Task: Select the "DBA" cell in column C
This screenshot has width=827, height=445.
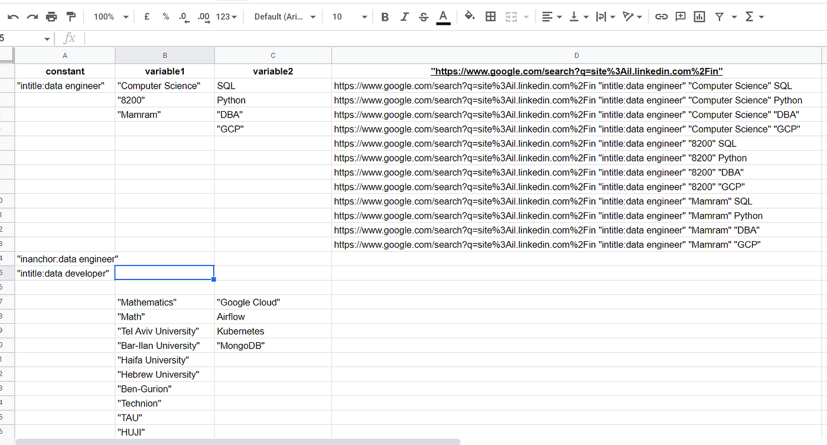Action: (x=273, y=115)
